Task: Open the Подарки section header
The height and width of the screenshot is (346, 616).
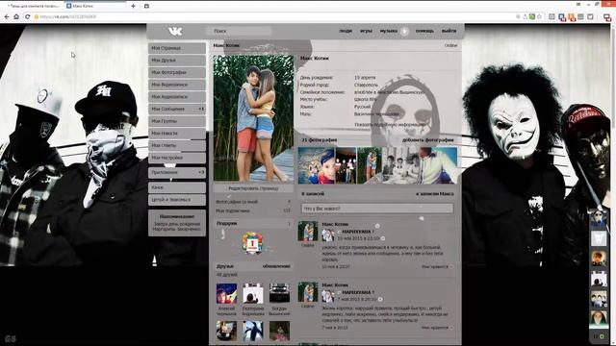Action: point(253,224)
